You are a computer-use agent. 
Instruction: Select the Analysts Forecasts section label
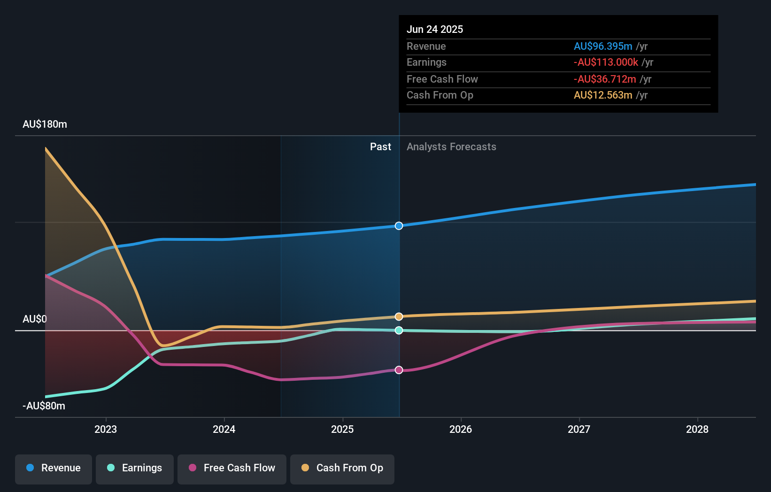click(451, 146)
